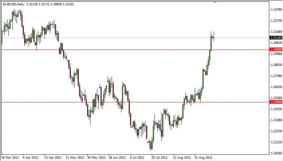Viewport: 283px width, 161px height.
Task: Click the 1.30630 price axis label
Action: click(276, 43)
